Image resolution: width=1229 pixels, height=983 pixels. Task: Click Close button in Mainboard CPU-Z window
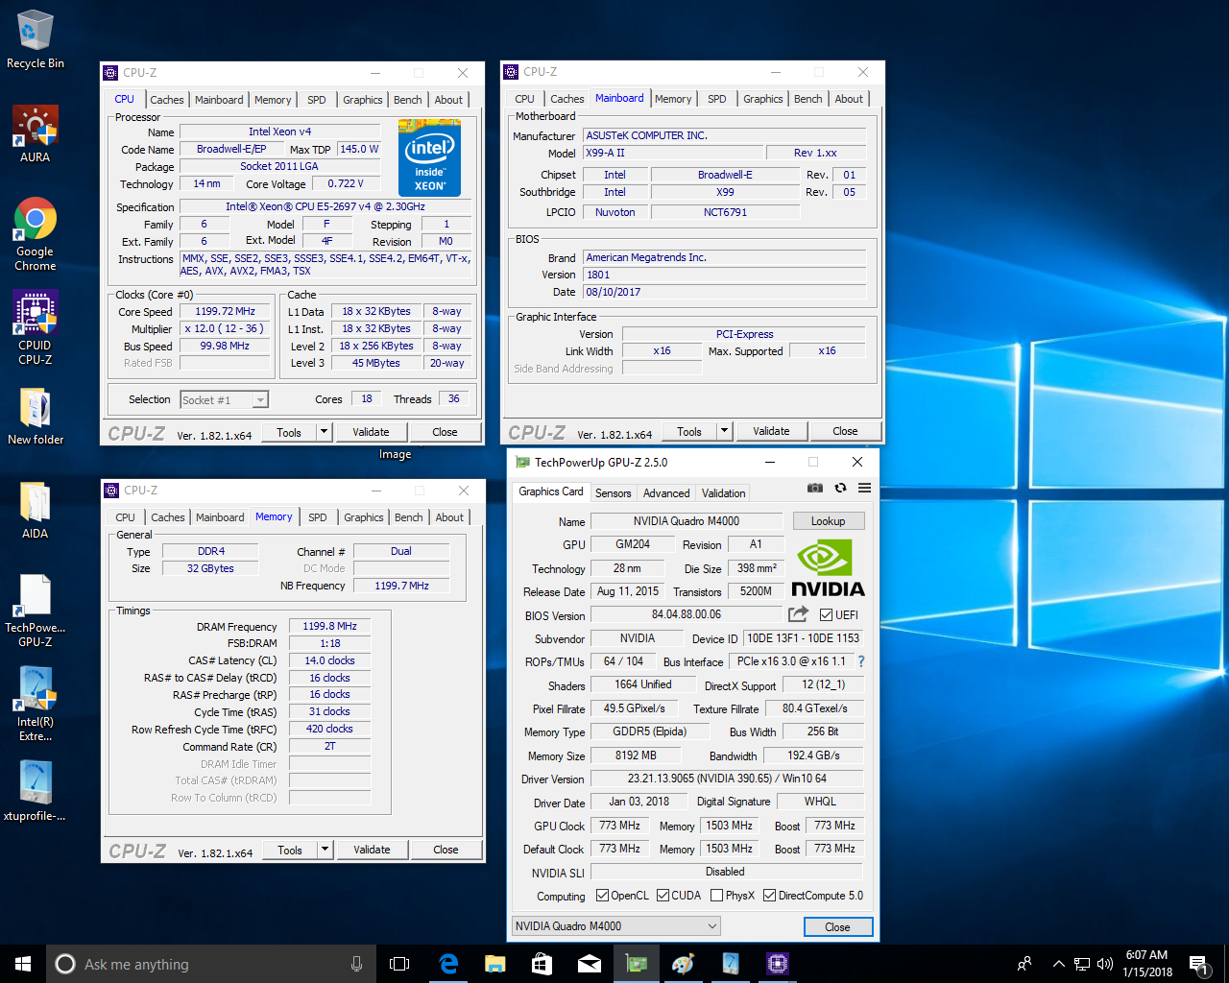[845, 431]
